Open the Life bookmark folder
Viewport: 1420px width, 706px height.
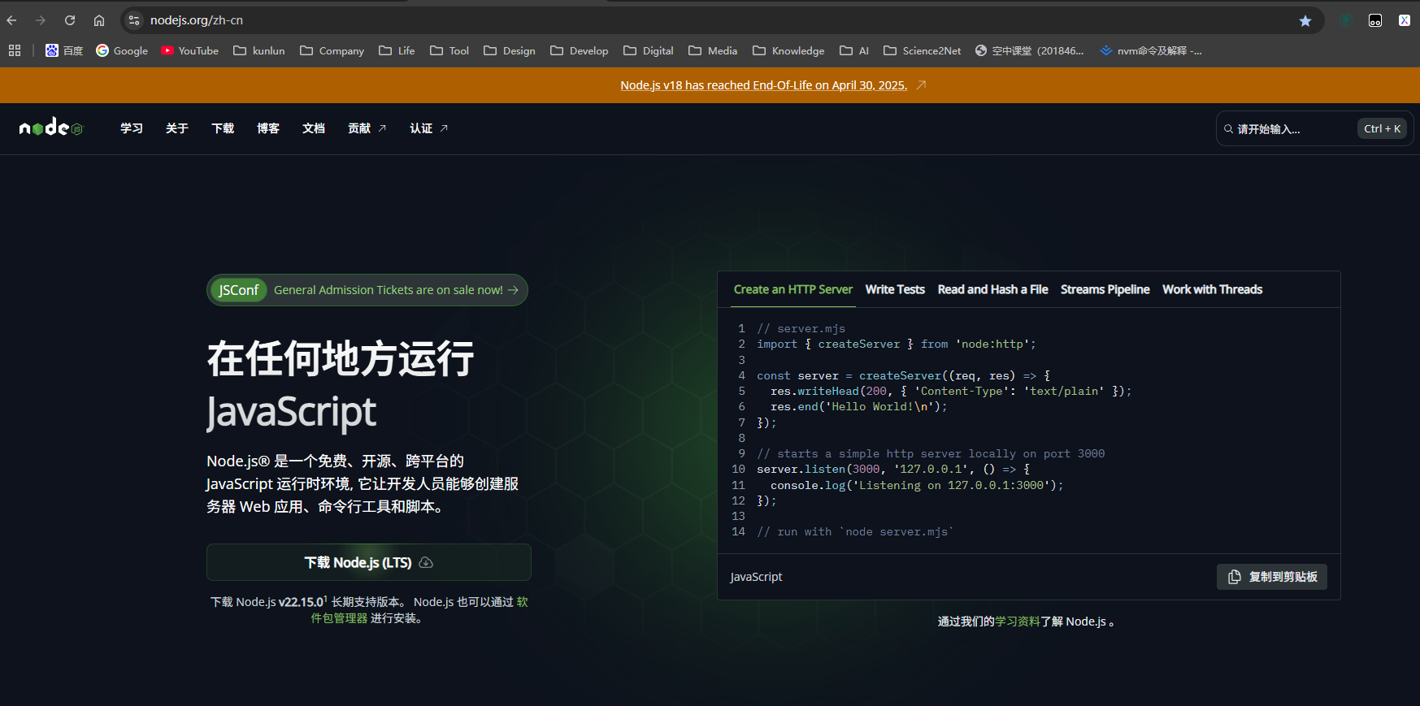(x=397, y=50)
